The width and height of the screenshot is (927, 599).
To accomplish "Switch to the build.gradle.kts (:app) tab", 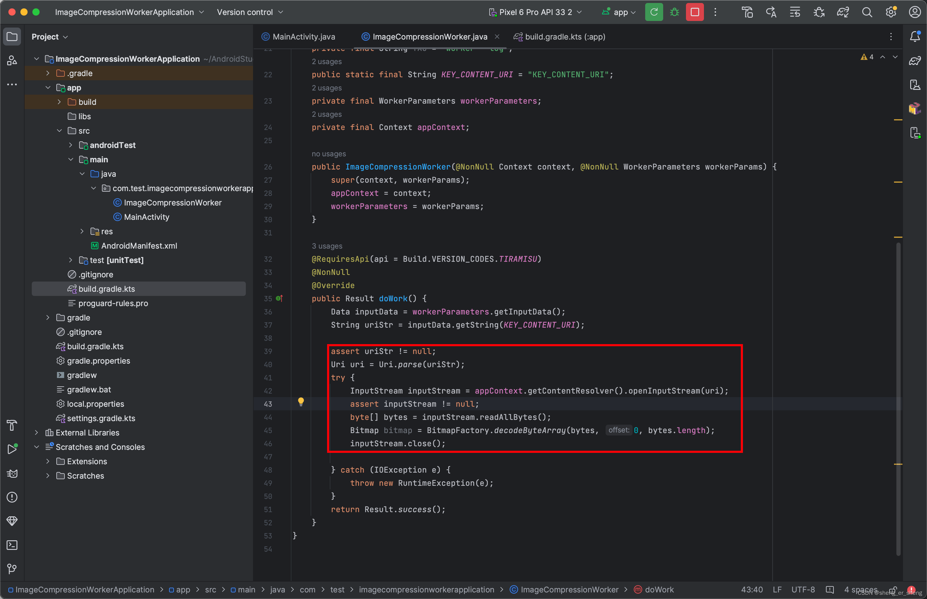I will tap(565, 37).
